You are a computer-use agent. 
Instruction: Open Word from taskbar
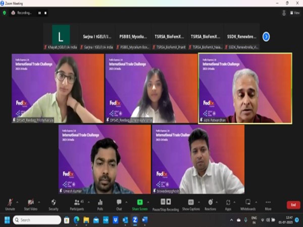pos(145,220)
